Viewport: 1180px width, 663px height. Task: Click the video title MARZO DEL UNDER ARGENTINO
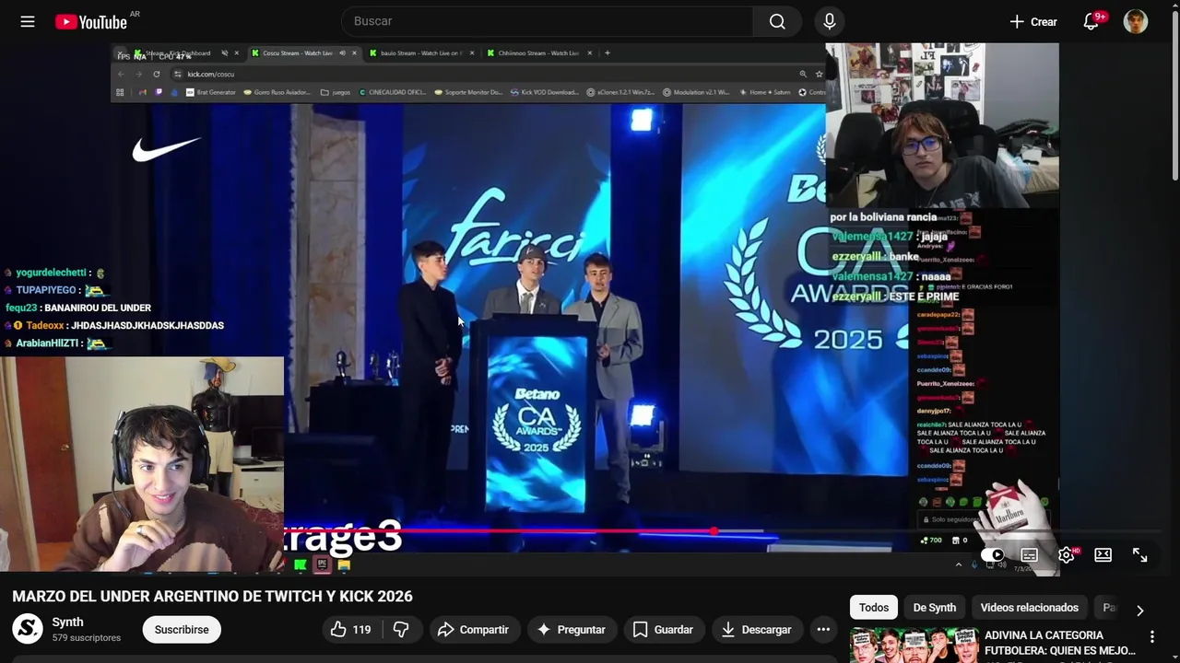212,597
